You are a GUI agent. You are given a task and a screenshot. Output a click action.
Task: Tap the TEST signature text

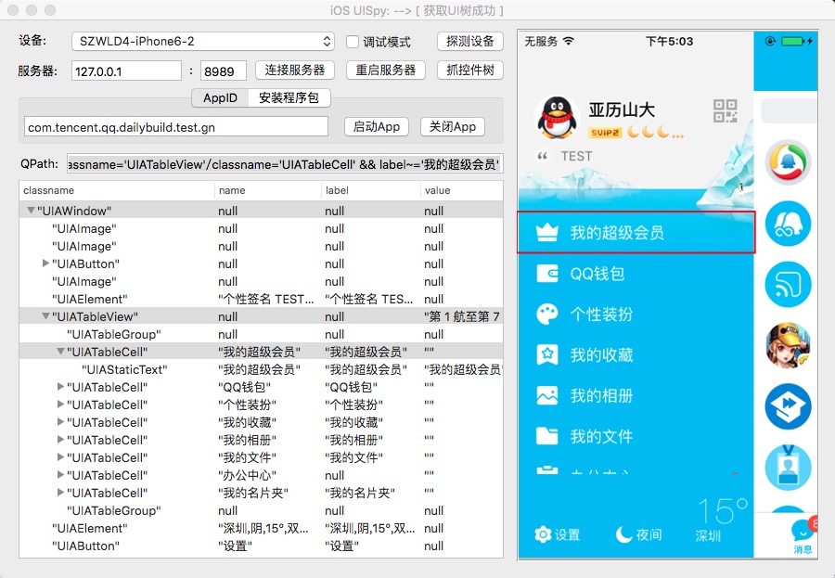(x=576, y=156)
